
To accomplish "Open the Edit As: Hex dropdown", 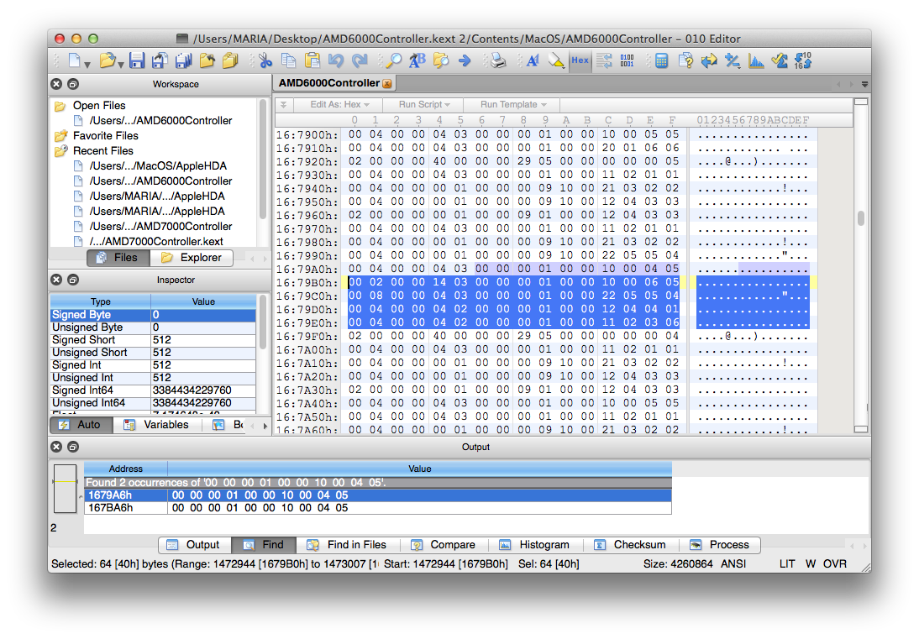I will pos(340,104).
